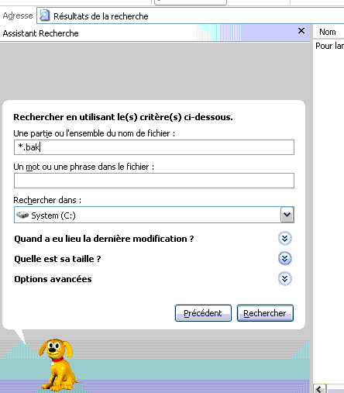Open the Rechercher dans dropdown arrow
This screenshot has height=393, width=344.
point(287,215)
